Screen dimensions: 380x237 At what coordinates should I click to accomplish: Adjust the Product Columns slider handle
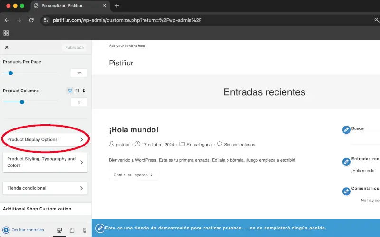(22, 102)
